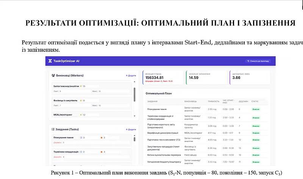Click the Статус column header in the plan table
303x179 pixels.
point(255,101)
